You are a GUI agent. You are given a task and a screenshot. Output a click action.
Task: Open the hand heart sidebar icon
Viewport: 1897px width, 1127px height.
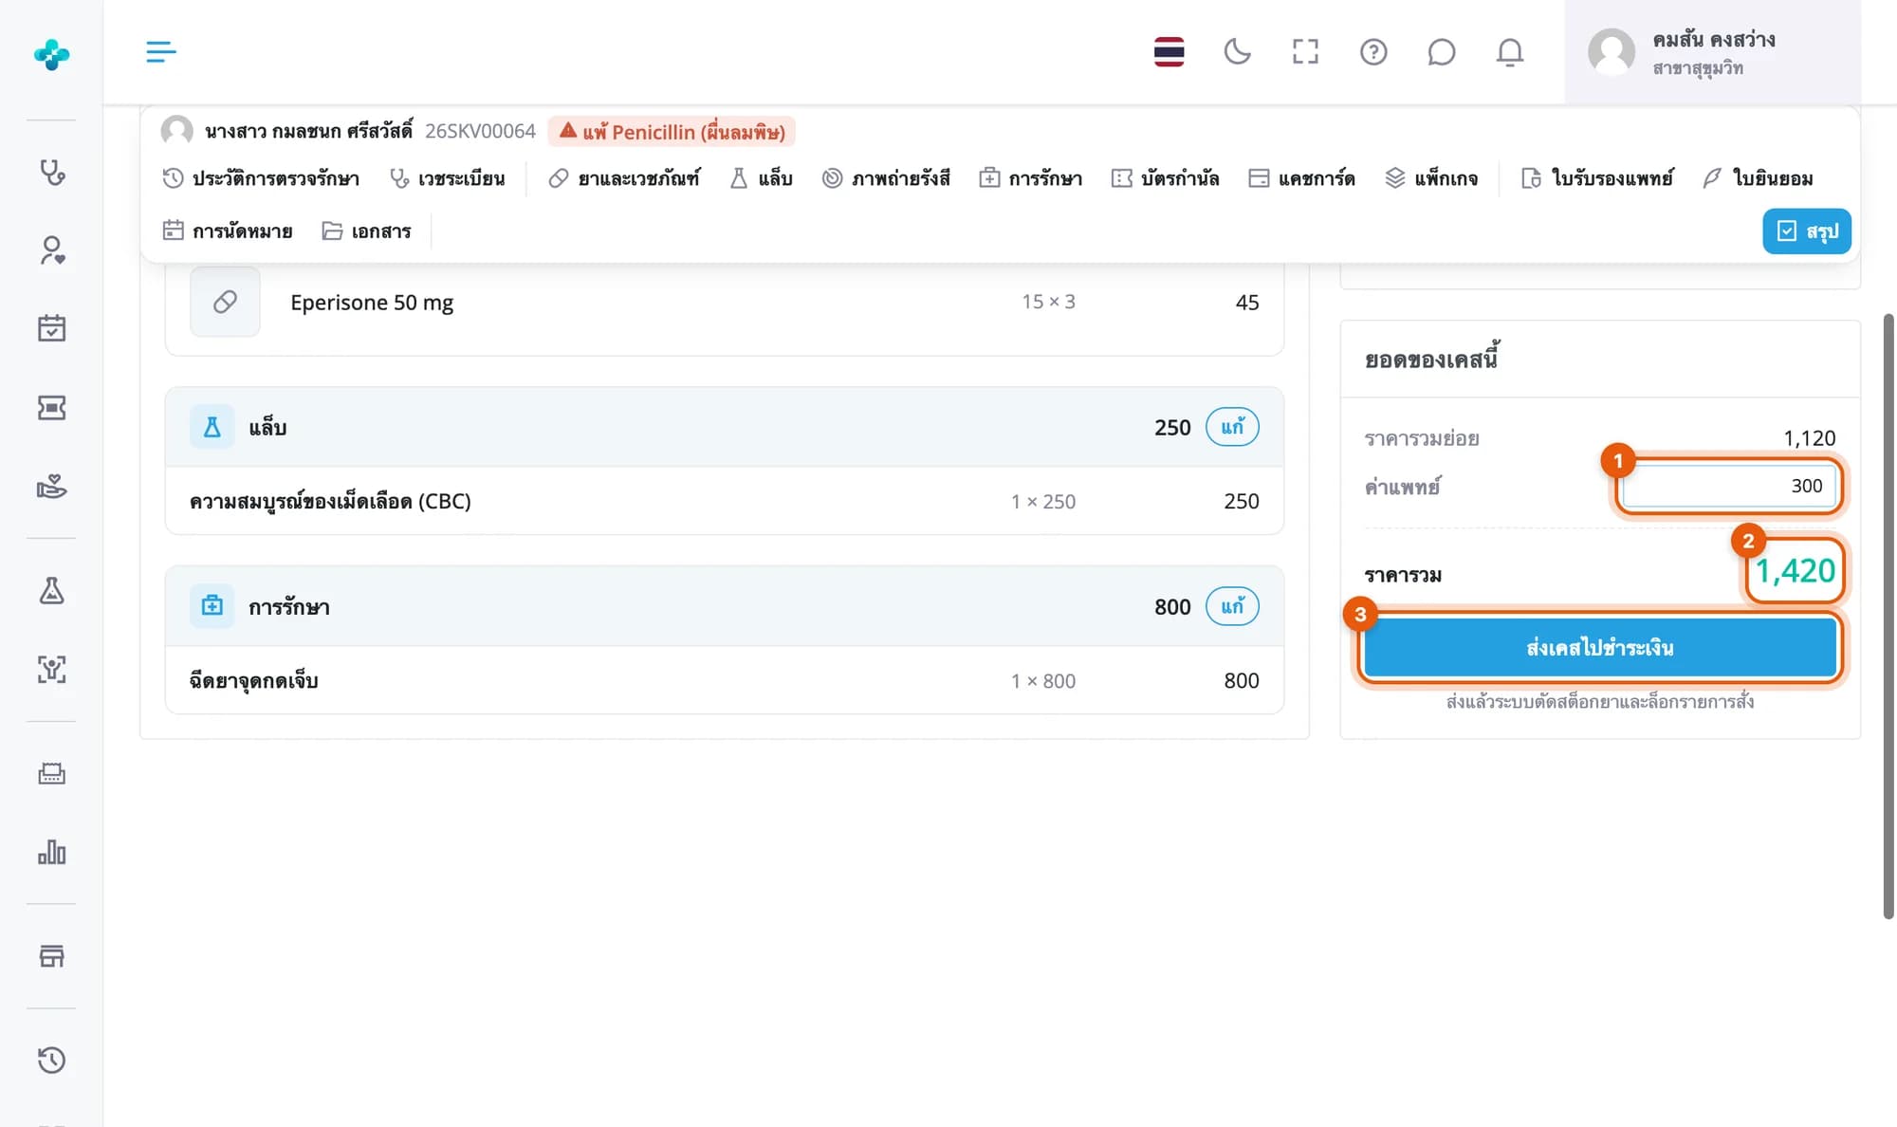[x=51, y=487]
